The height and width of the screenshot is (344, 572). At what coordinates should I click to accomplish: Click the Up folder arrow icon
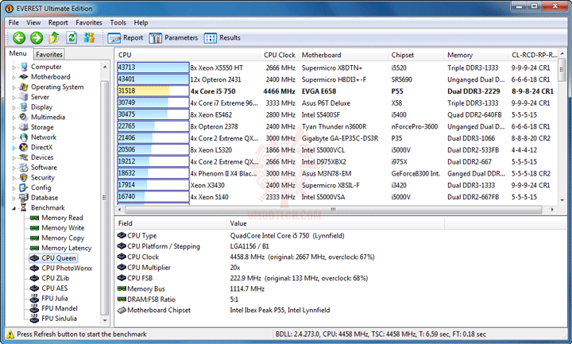point(54,37)
